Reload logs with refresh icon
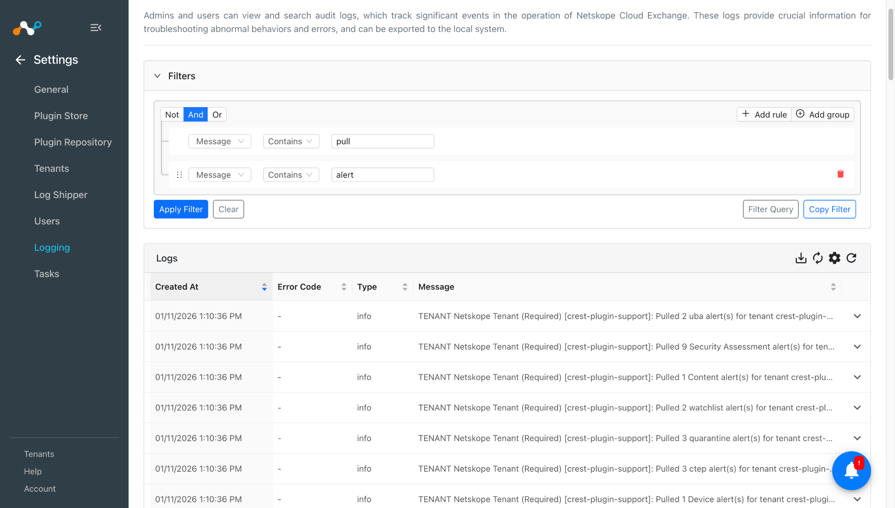Image resolution: width=895 pixels, height=508 pixels. click(851, 258)
